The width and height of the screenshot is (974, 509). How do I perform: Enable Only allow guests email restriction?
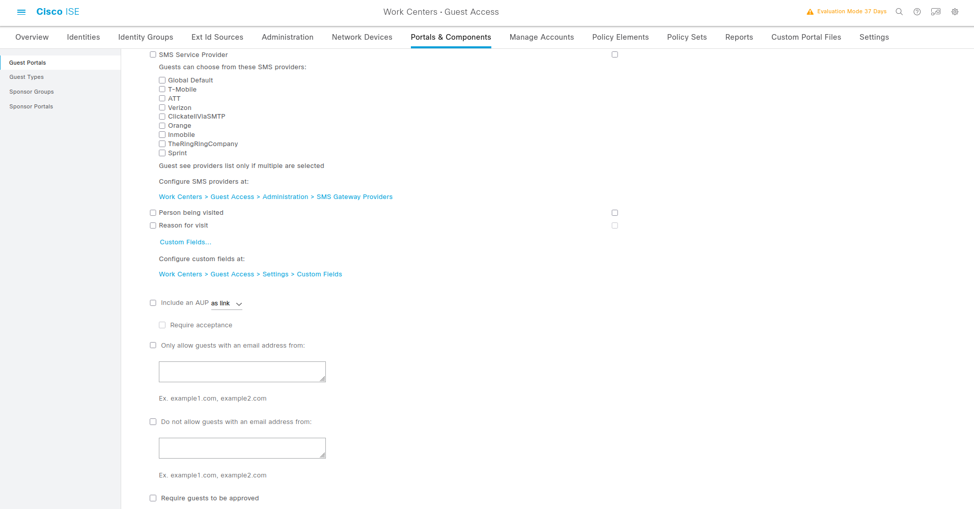153,345
